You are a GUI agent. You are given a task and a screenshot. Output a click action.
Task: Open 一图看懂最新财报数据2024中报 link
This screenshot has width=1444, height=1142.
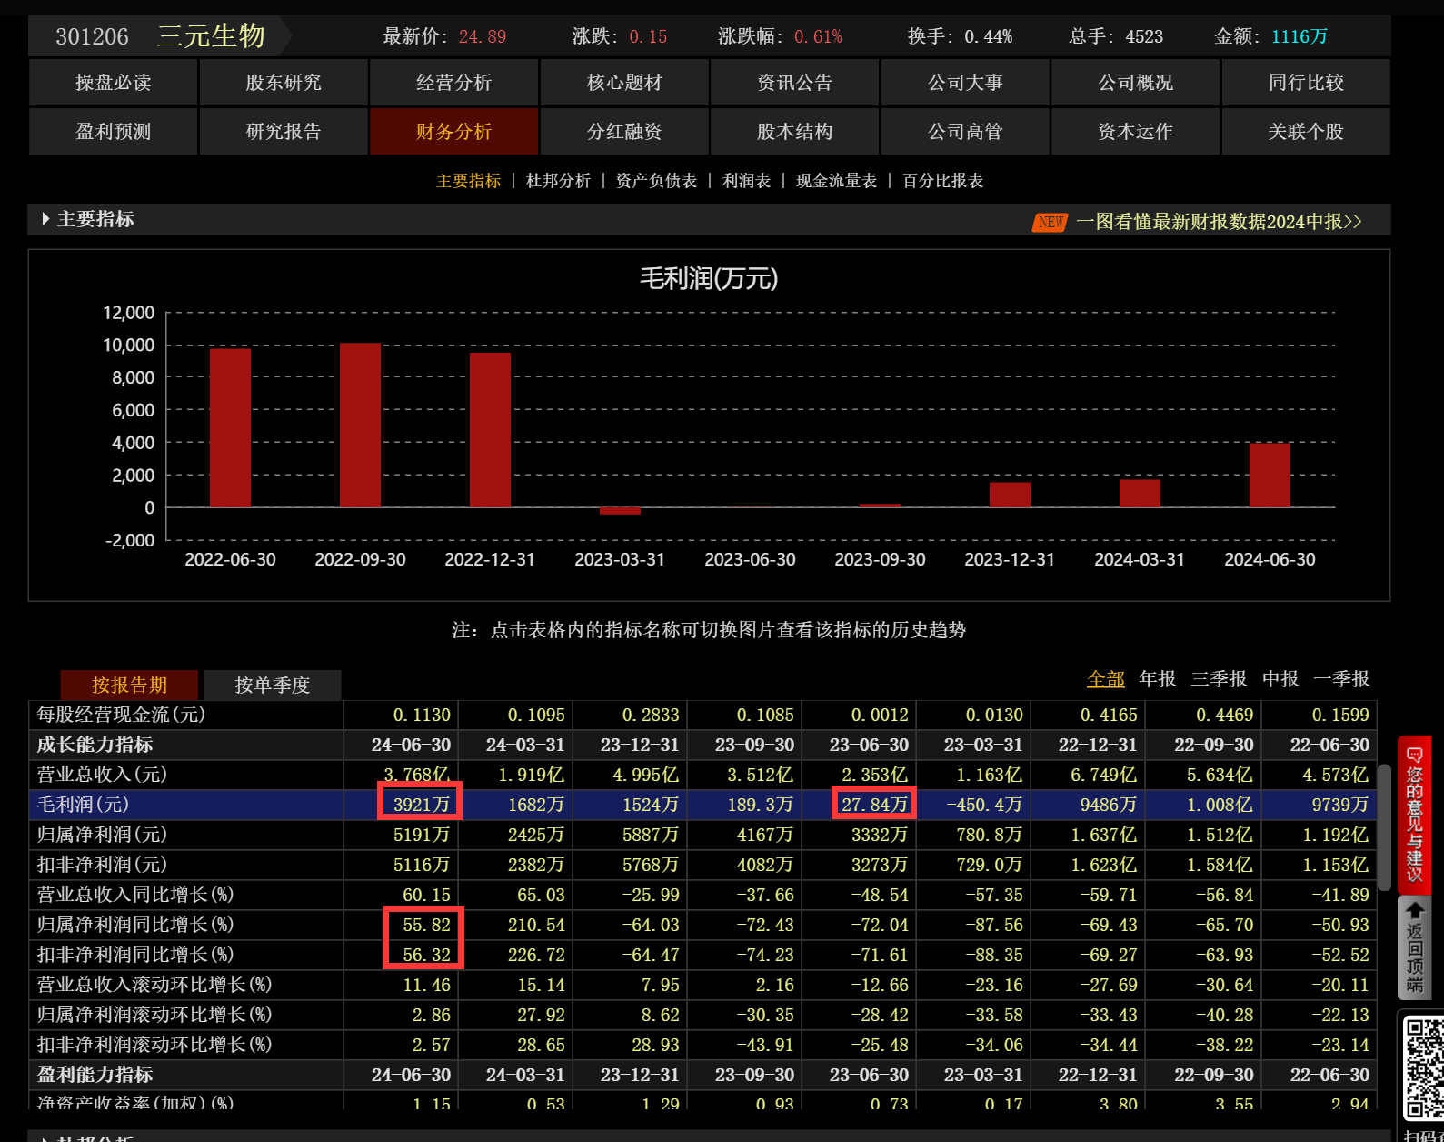tap(1219, 222)
